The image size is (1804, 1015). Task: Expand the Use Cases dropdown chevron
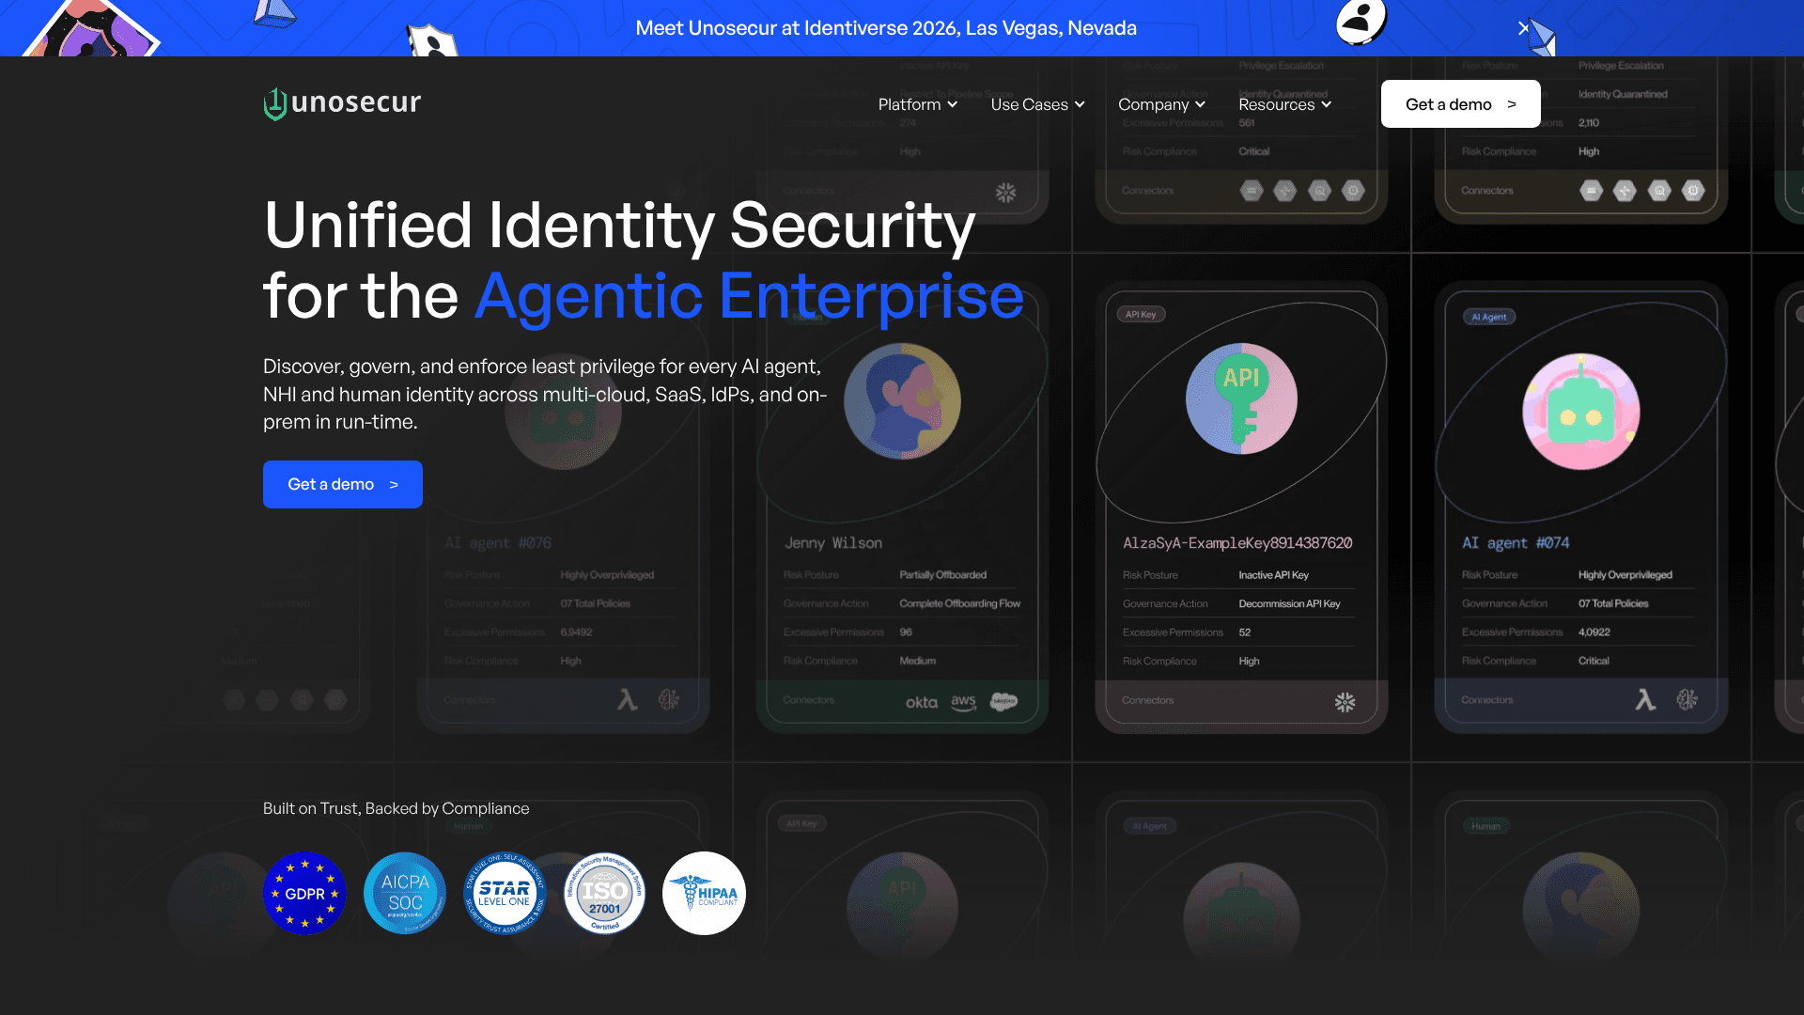coord(1080,104)
